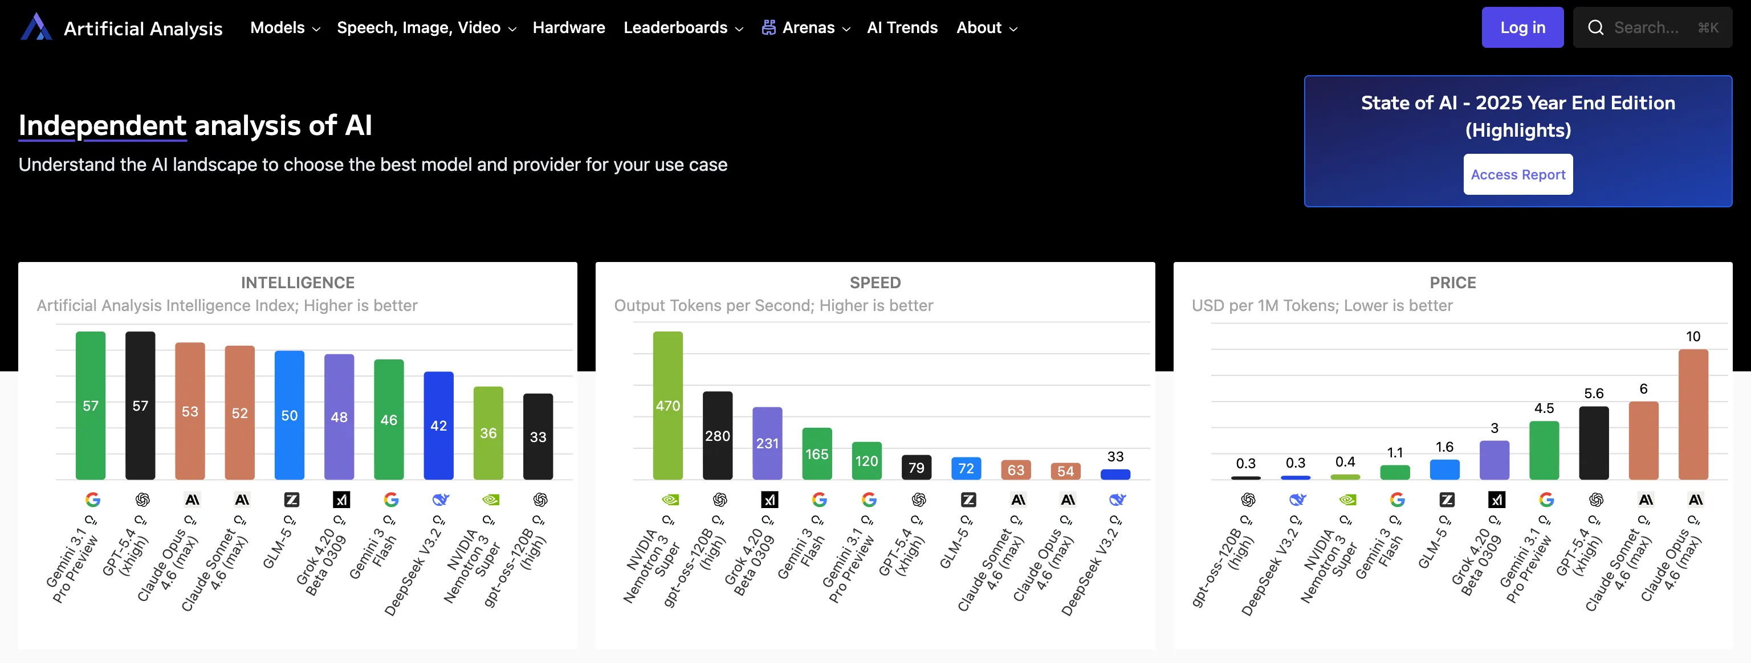Click the green 470 bar in the Speed chart

click(x=667, y=405)
